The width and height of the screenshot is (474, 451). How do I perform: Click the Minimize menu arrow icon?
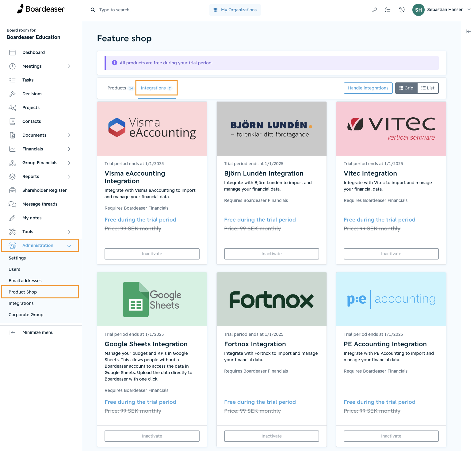[x=12, y=332]
